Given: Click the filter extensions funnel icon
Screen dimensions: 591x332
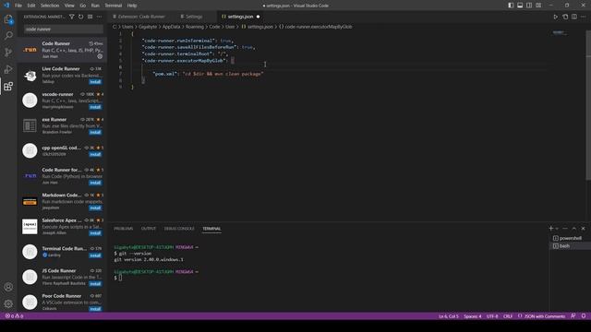Looking at the screenshot, I should tap(72, 17).
